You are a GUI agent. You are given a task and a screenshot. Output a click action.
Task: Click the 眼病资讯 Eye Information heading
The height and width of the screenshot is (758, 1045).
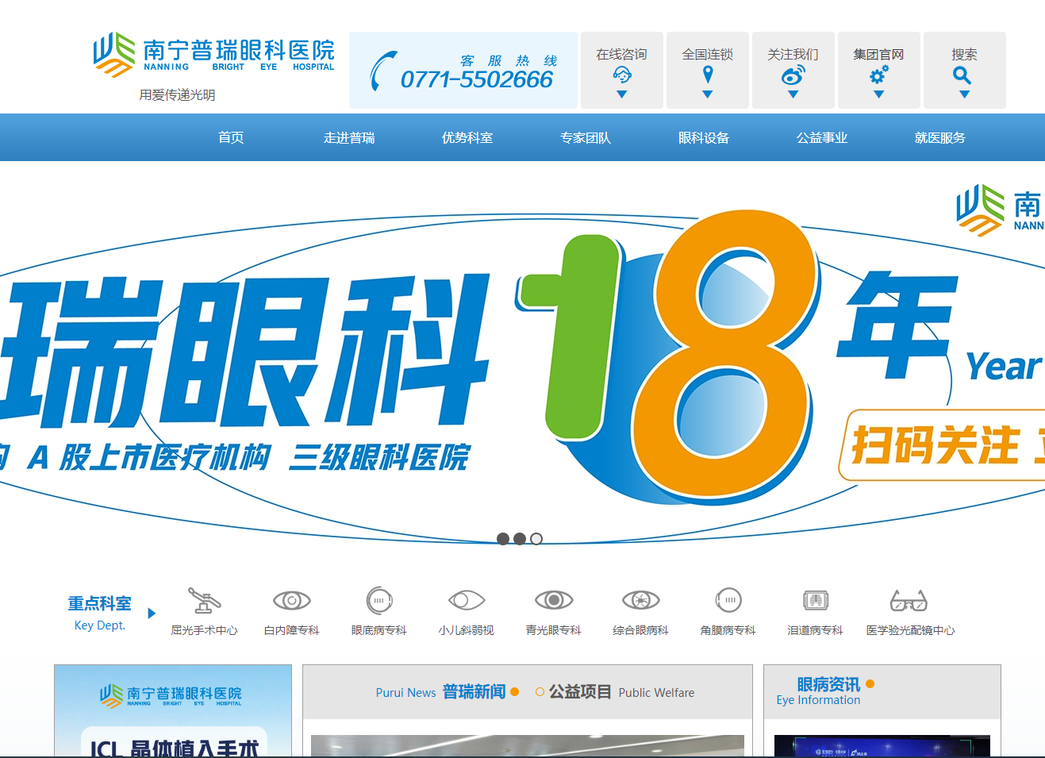click(825, 691)
